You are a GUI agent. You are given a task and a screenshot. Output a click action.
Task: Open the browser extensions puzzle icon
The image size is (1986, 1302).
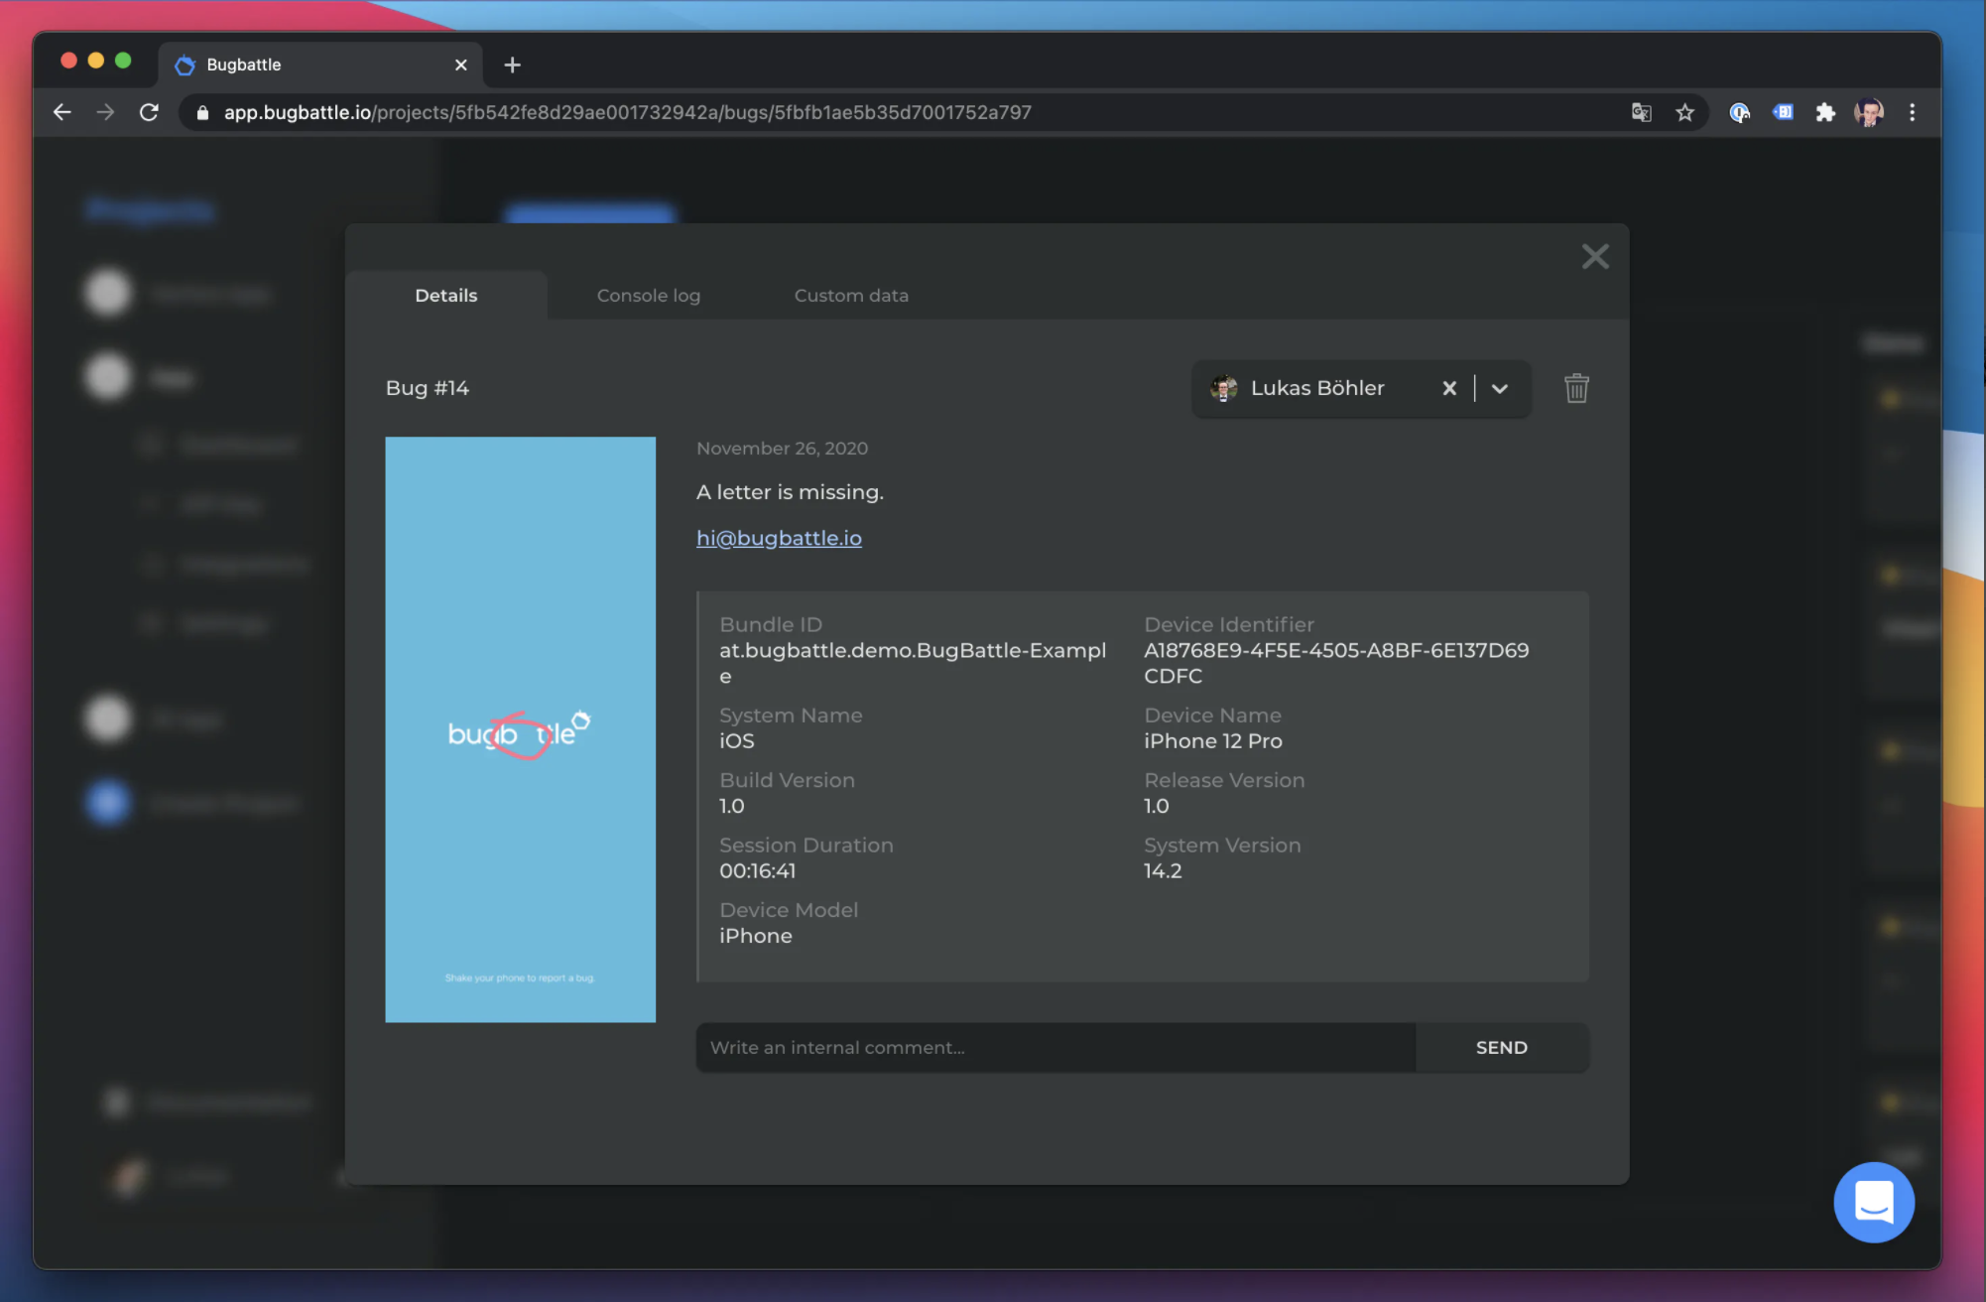(x=1825, y=112)
